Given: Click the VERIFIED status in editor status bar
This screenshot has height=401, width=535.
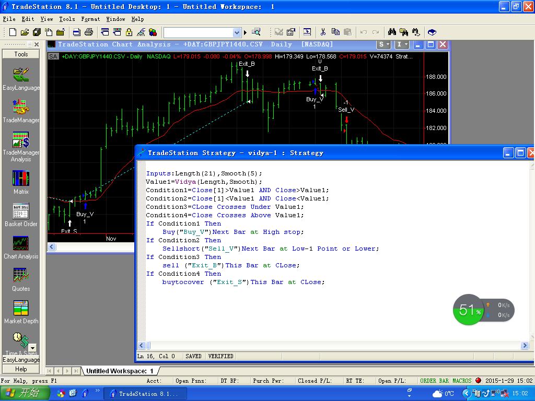Looking at the screenshot, I should [x=221, y=356].
